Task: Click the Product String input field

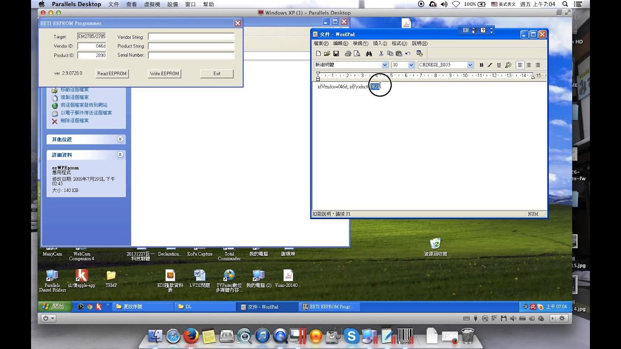Action: pos(191,46)
